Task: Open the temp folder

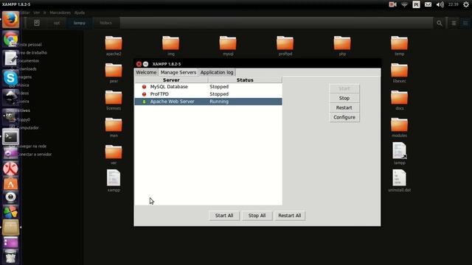Action: (x=400, y=46)
